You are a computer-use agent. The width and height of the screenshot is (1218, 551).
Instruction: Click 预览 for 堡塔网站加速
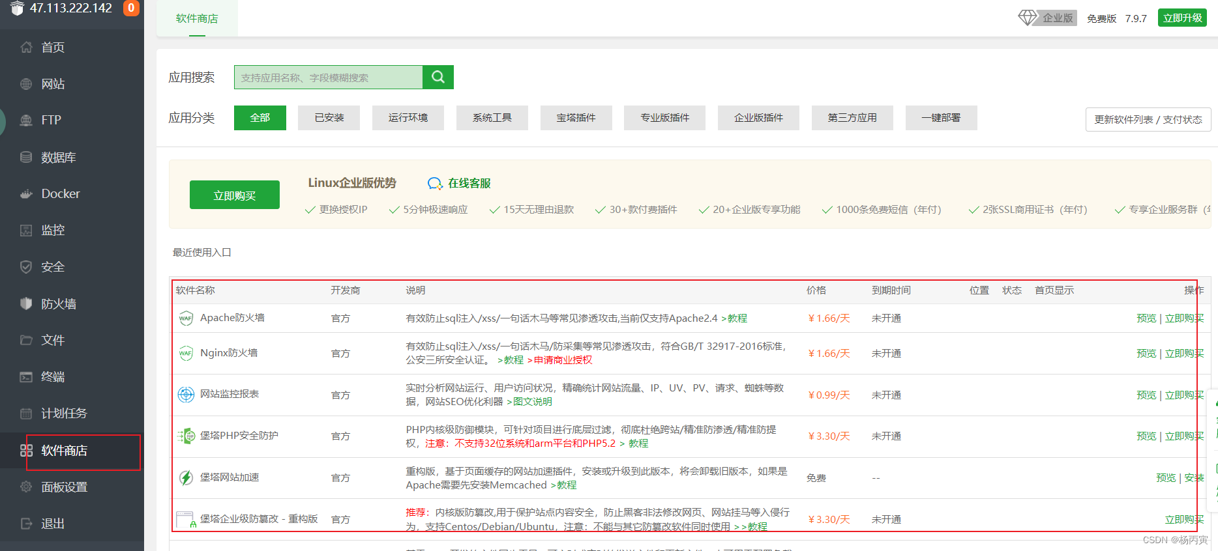pos(1166,477)
